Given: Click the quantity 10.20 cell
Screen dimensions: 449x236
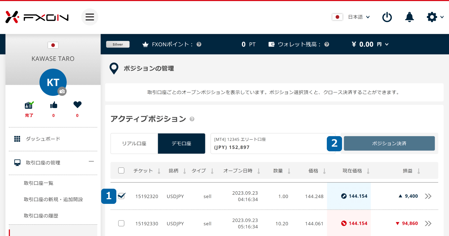Looking at the screenshot, I should [x=282, y=224].
